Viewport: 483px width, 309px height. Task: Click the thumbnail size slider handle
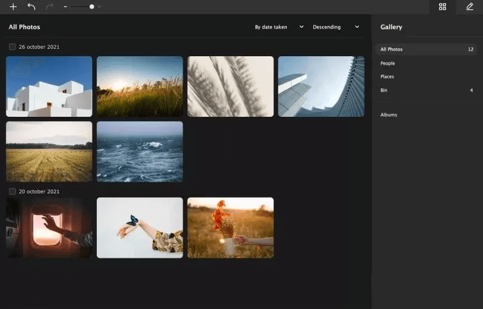click(x=92, y=7)
